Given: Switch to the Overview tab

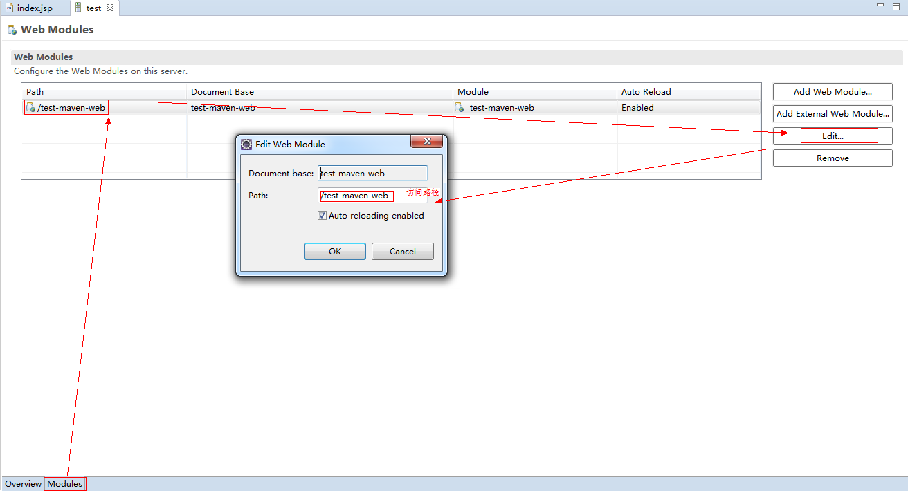Looking at the screenshot, I should pyautogui.click(x=23, y=484).
